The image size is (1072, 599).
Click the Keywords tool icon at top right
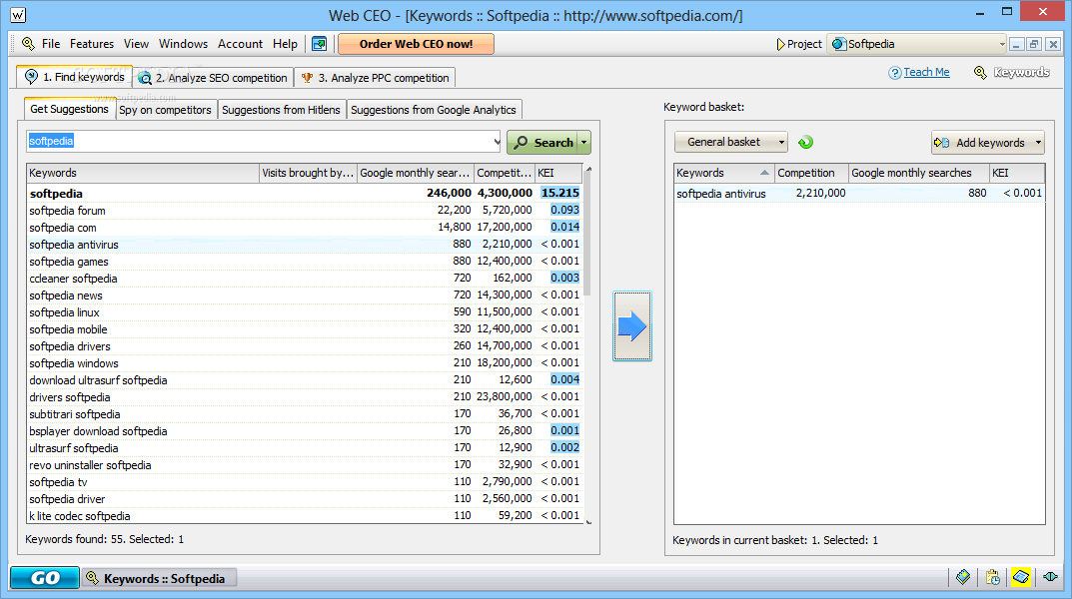click(980, 73)
